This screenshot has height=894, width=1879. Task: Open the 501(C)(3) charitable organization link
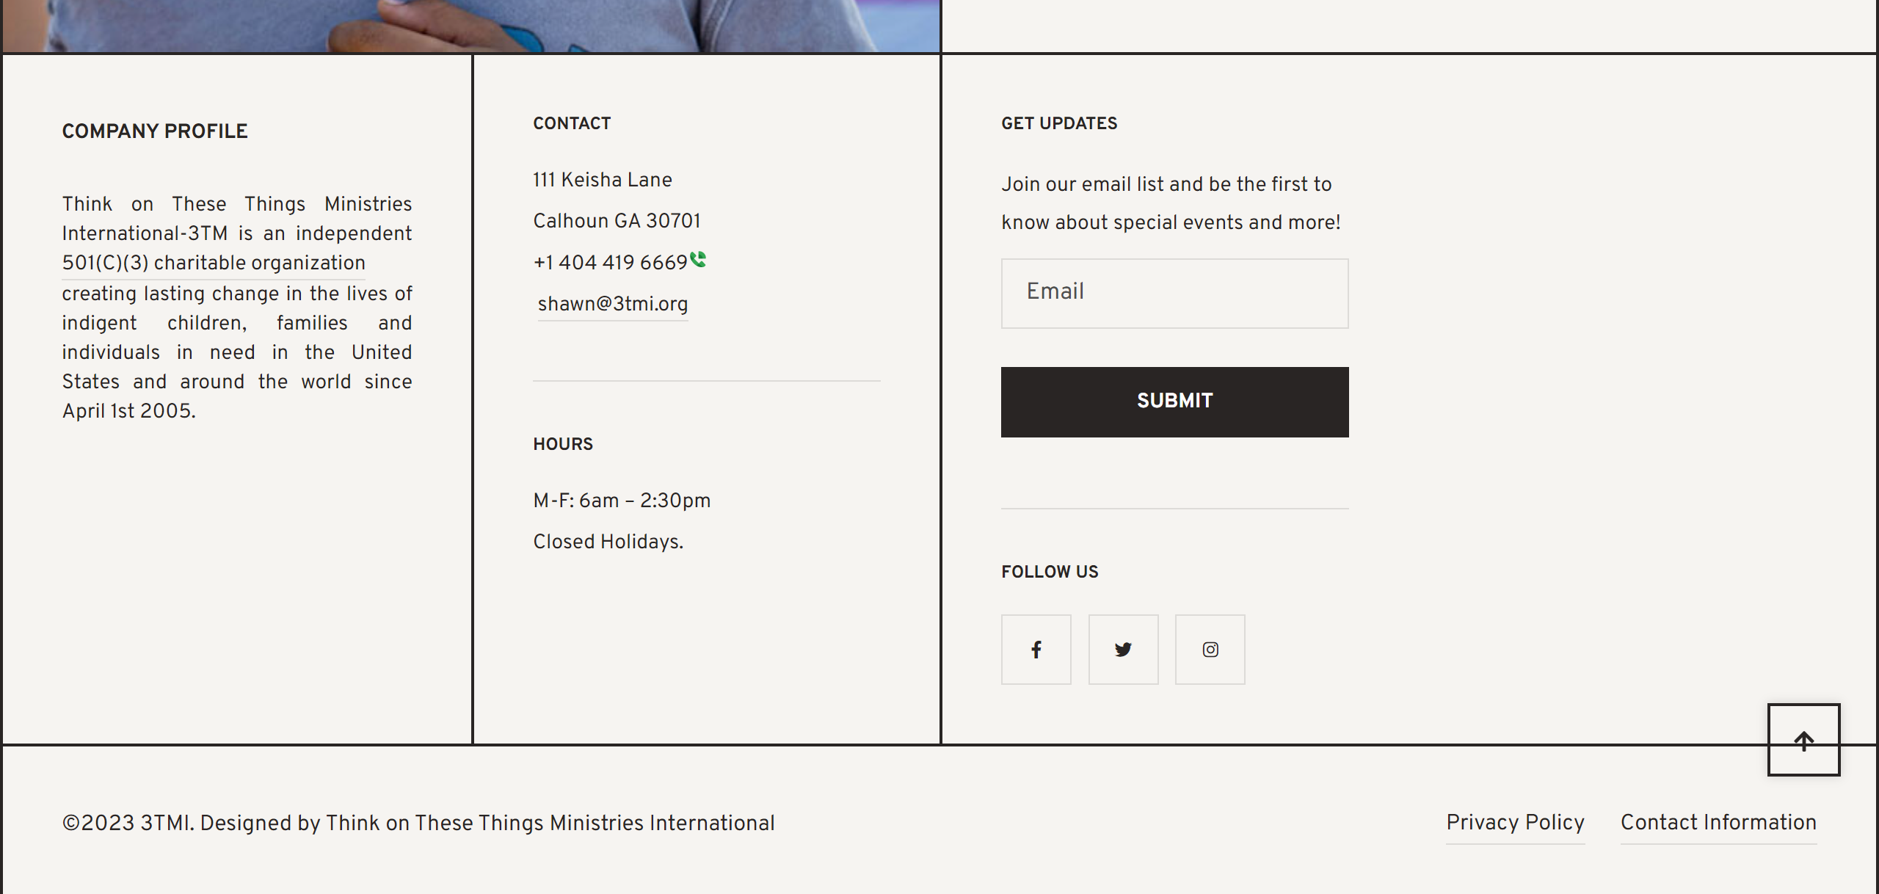coord(213,263)
